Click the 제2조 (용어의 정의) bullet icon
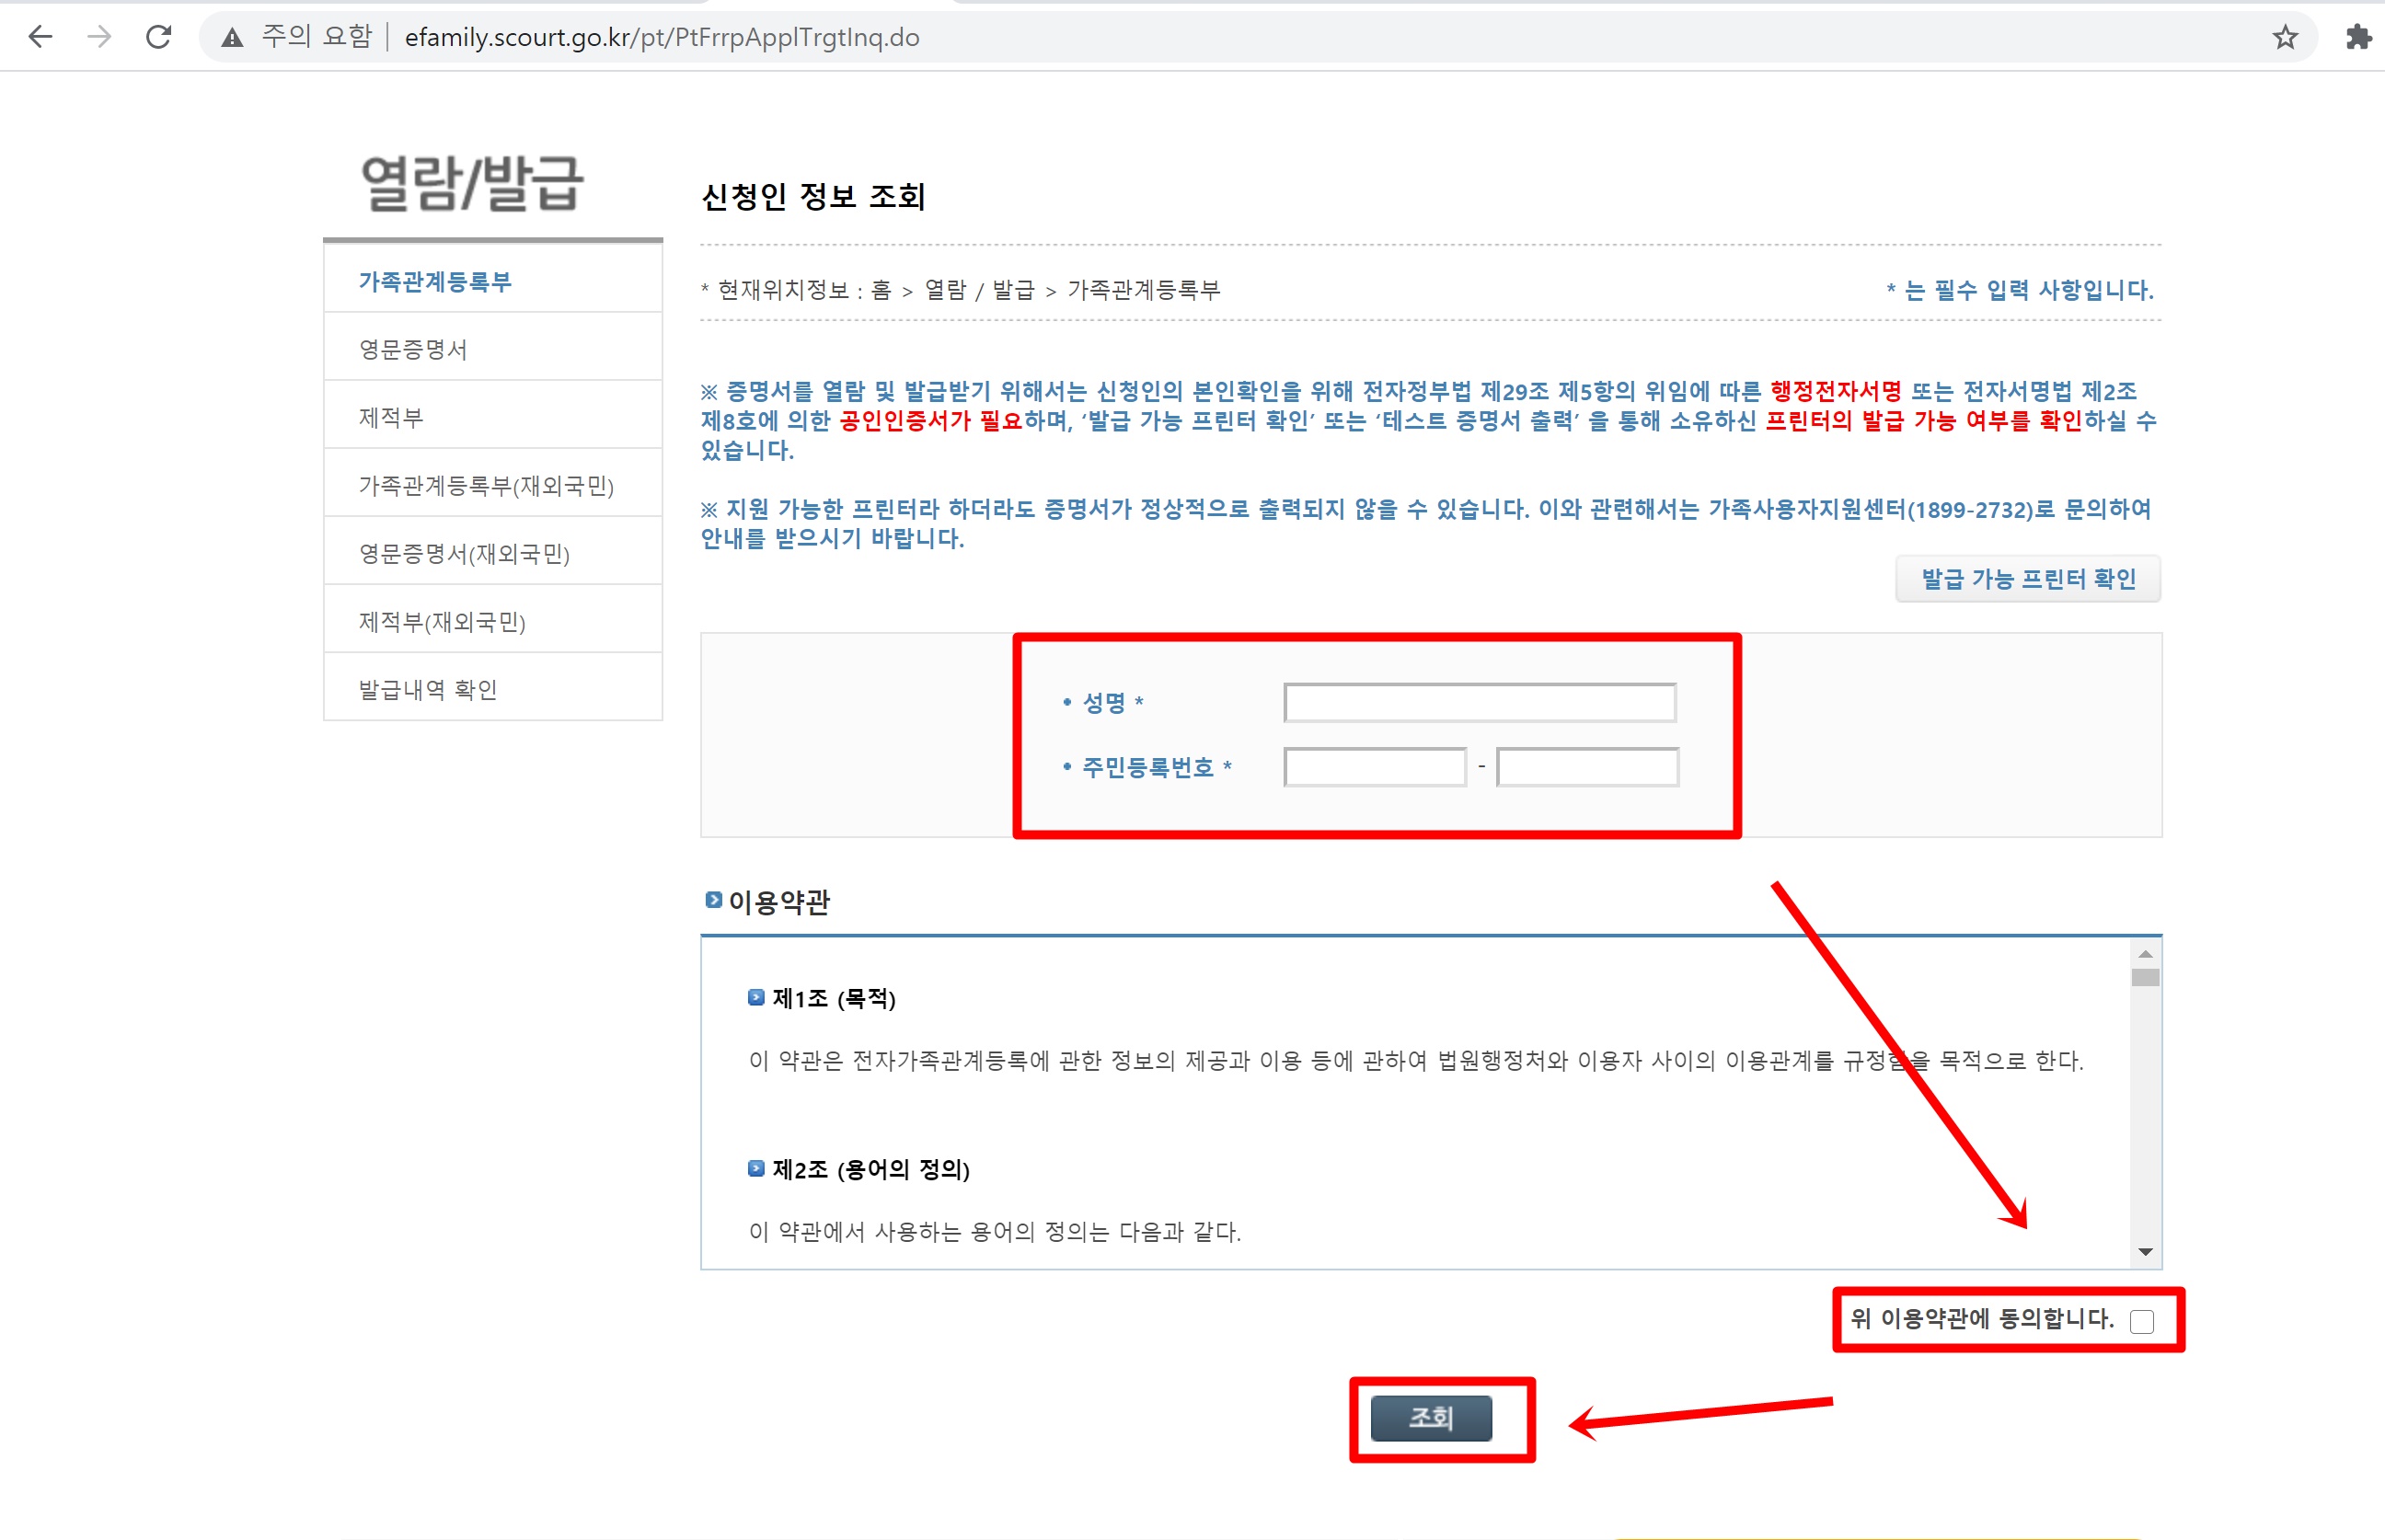The width and height of the screenshot is (2385, 1540). pyautogui.click(x=756, y=1168)
